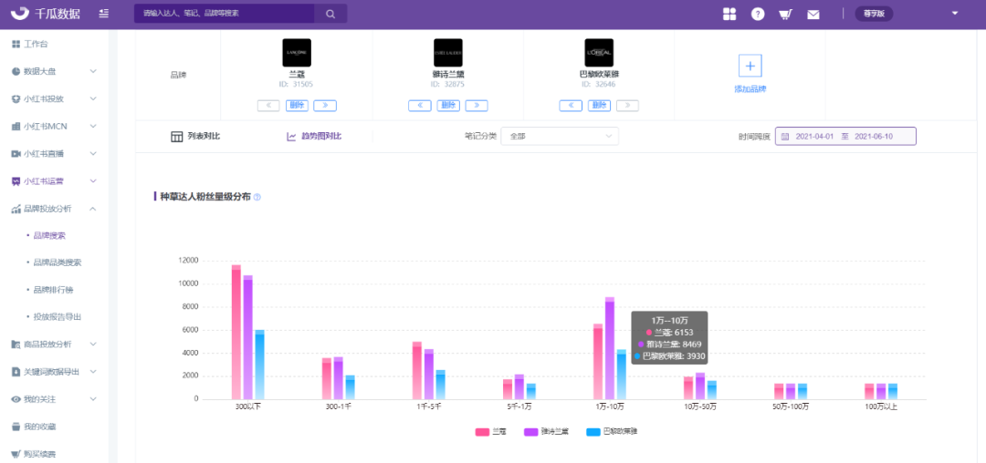
Task: Delete the 兰蔻 brand from comparison
Action: [297, 106]
